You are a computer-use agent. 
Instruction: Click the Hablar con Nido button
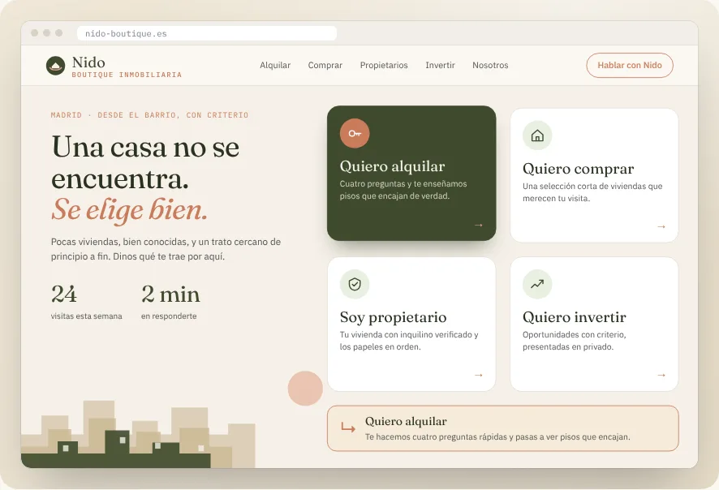click(630, 65)
